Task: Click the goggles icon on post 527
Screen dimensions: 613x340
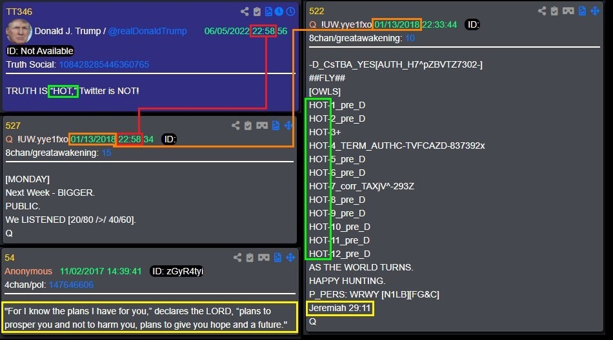Action: 262,126
